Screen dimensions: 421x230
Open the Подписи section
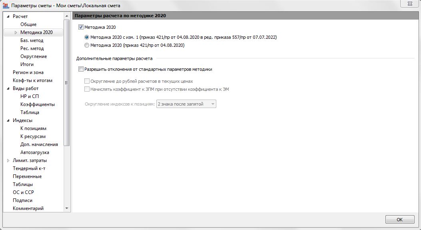click(22, 200)
